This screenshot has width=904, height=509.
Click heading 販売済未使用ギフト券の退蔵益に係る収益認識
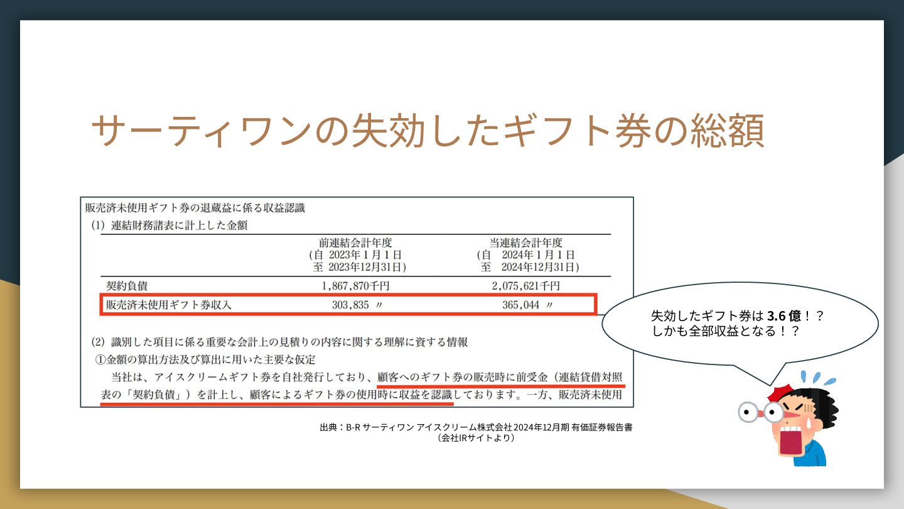click(x=195, y=207)
